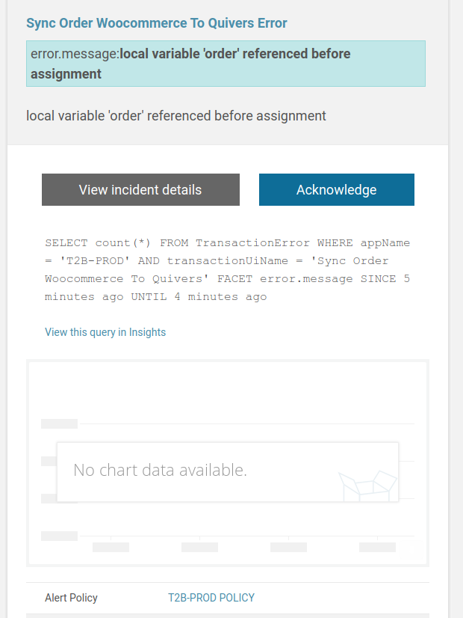Click the plain error description below highlighted box
The height and width of the screenshot is (618, 463).
(176, 116)
